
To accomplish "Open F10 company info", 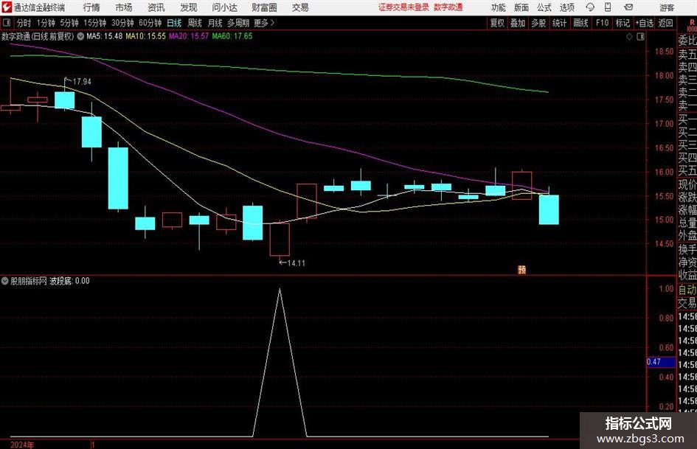I will tap(603, 23).
